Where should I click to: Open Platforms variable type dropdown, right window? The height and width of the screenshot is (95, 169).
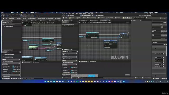[73, 67]
